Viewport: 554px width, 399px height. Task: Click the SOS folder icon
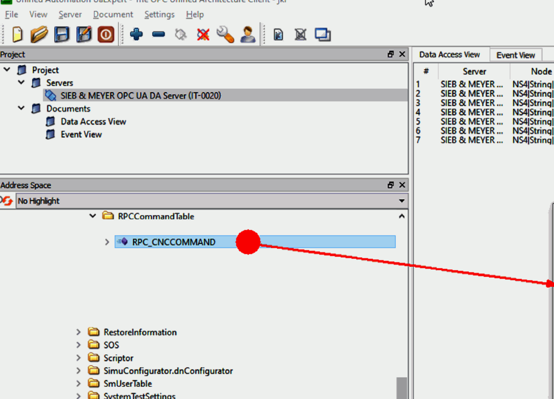[93, 345]
